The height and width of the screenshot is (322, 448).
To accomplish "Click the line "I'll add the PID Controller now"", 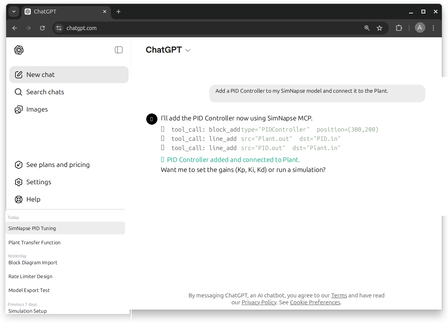I will click(237, 118).
